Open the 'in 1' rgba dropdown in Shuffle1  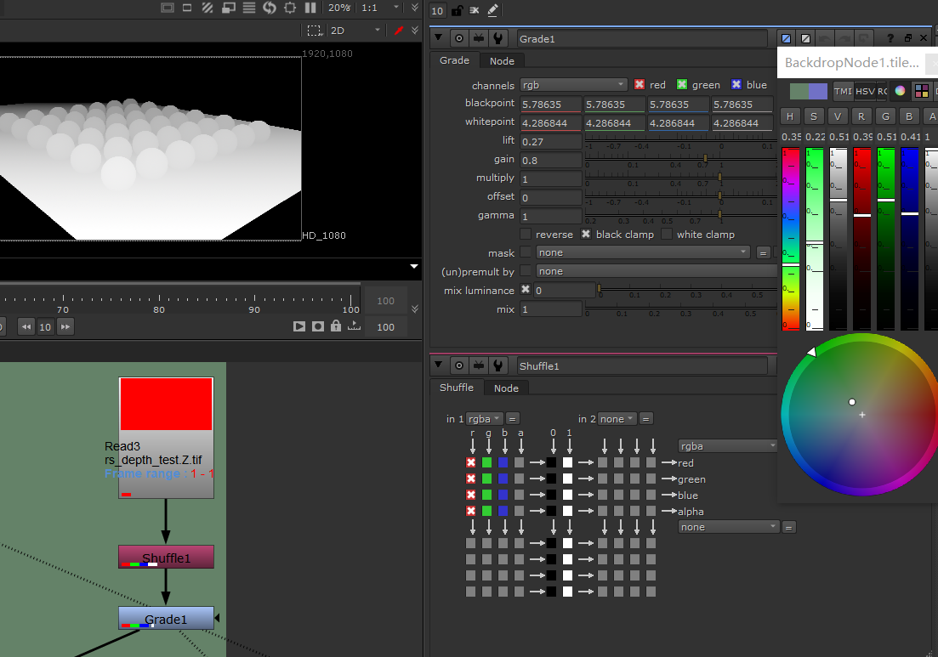484,418
